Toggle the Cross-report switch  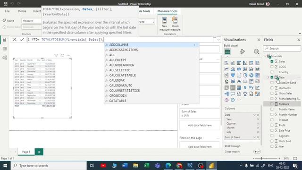point(257,152)
